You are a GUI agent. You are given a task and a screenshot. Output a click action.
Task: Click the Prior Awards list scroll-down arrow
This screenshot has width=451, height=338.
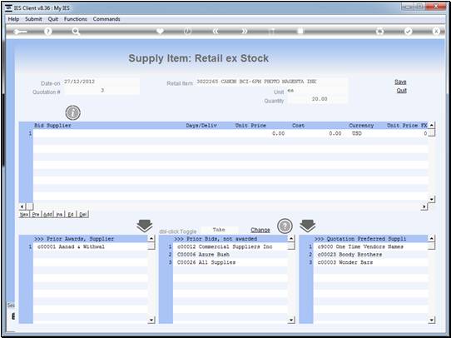click(x=151, y=320)
